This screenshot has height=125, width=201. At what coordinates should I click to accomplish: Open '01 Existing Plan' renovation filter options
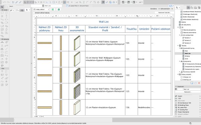(200, 110)
